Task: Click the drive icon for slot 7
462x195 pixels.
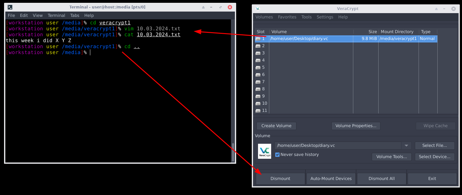Action: (x=258, y=82)
